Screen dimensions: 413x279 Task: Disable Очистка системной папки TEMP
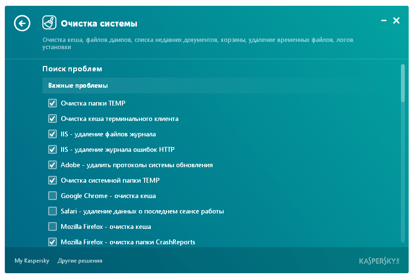point(52,180)
